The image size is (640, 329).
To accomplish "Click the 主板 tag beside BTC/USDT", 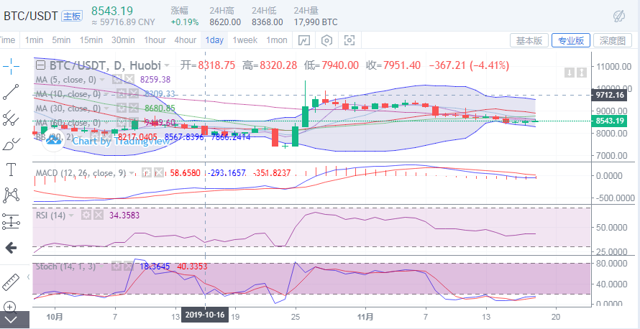I will point(72,16).
